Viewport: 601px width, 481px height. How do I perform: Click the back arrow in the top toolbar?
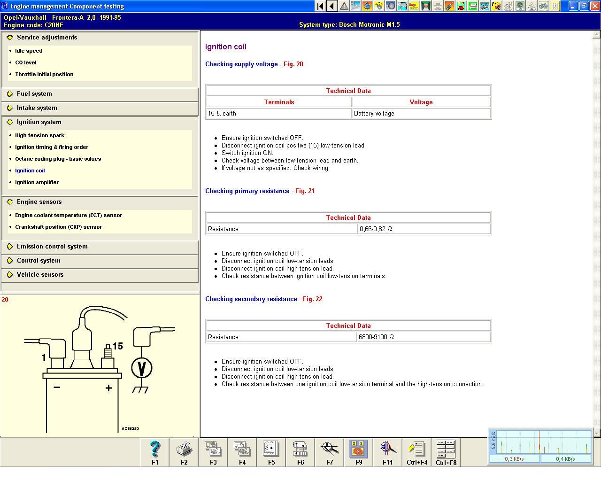pyautogui.click(x=332, y=6)
